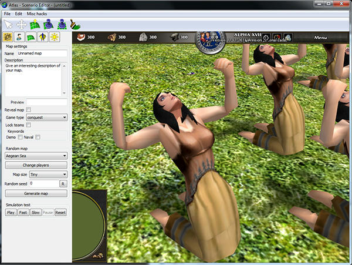Click the Random seed value field

tap(44, 184)
